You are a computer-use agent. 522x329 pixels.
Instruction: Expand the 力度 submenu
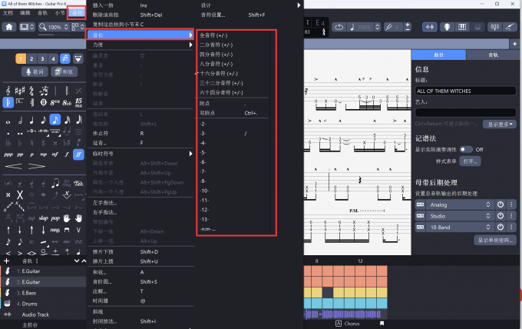(140, 45)
